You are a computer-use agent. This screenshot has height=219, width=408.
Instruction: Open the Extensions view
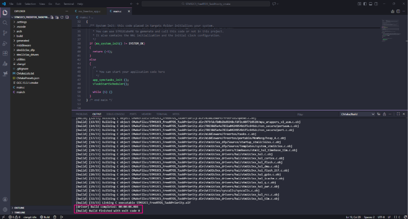[x=5, y=54]
